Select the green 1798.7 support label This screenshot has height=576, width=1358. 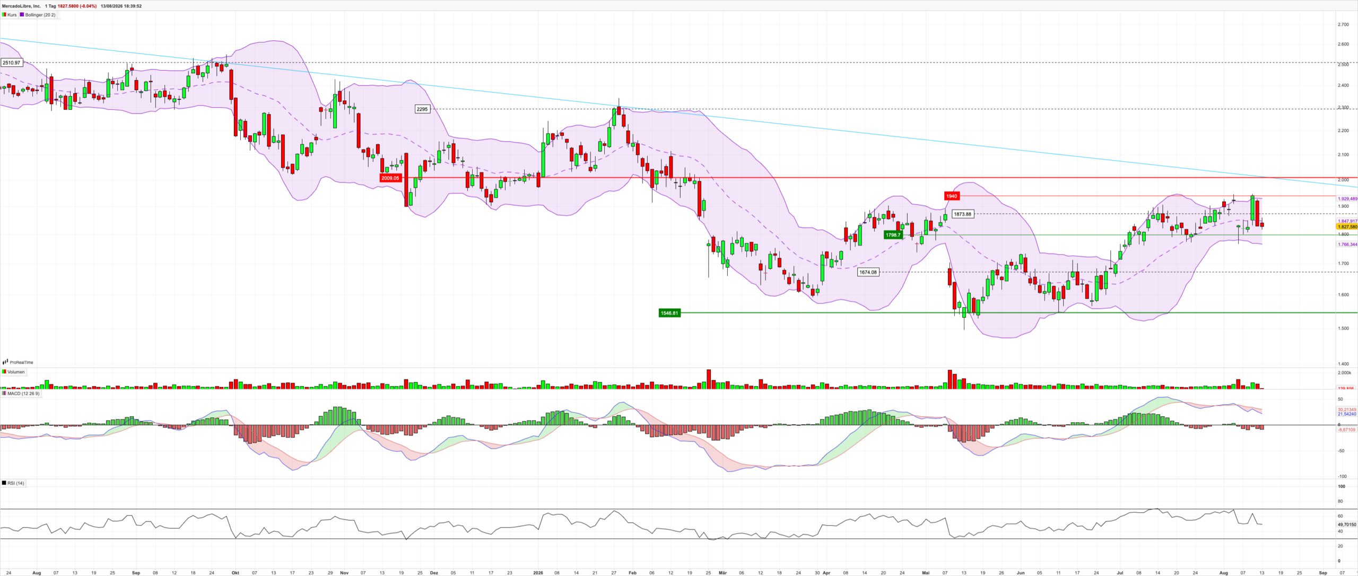pyautogui.click(x=893, y=235)
